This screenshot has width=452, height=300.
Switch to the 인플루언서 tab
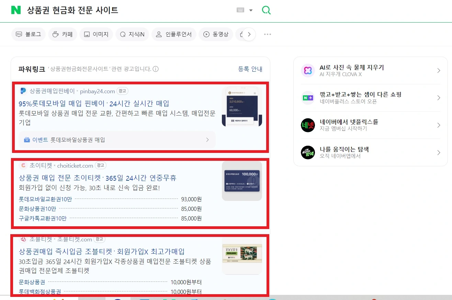click(x=174, y=34)
